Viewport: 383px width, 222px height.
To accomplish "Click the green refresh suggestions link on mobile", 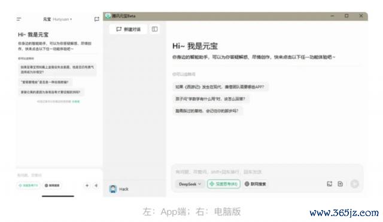I will (x=76, y=101).
